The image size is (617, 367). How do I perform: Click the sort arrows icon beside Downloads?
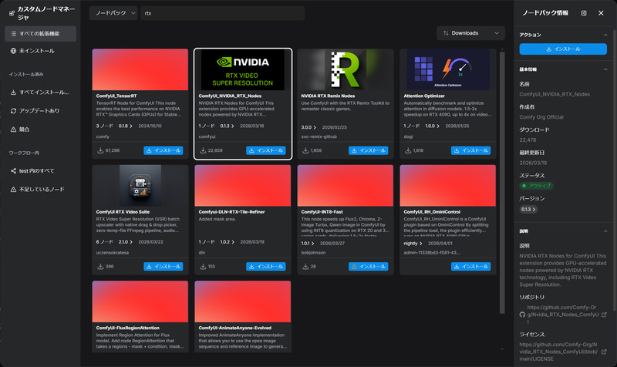click(446, 33)
